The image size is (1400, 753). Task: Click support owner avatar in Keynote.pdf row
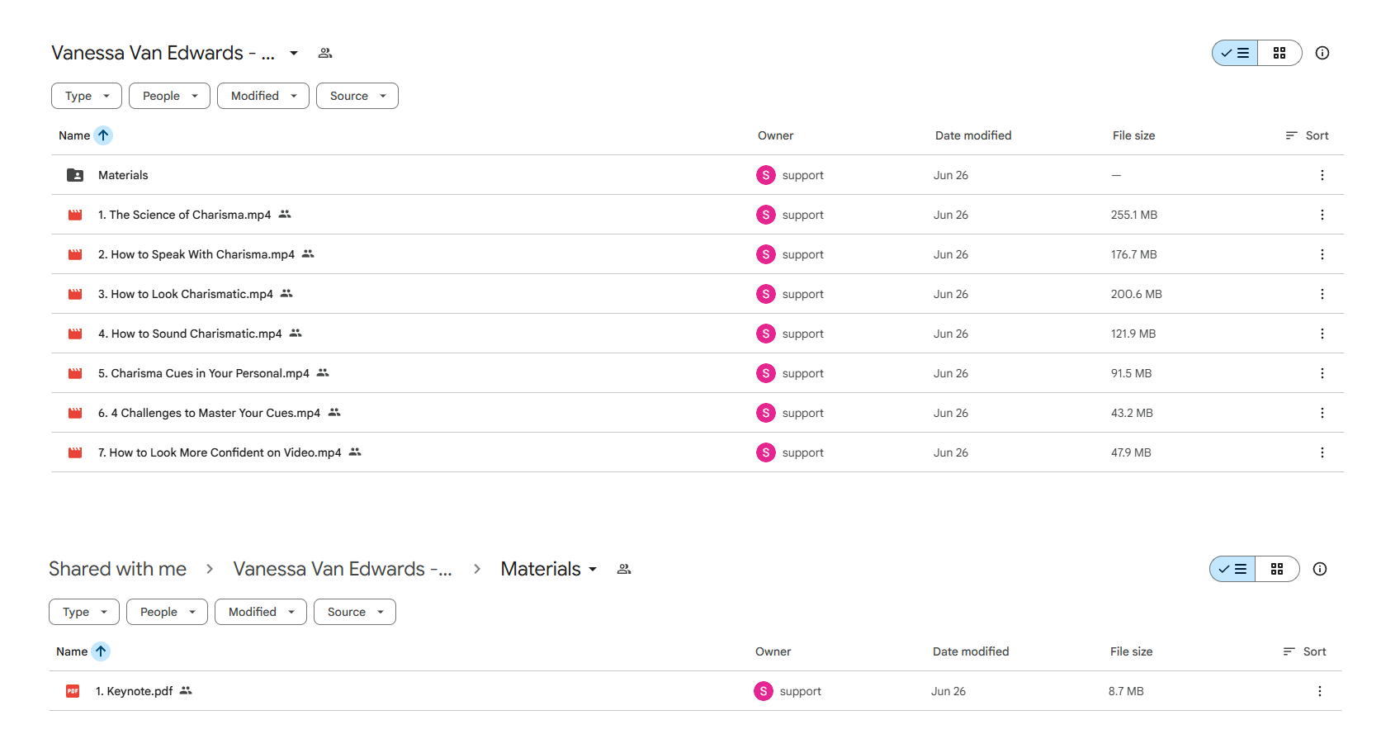pyautogui.click(x=764, y=691)
